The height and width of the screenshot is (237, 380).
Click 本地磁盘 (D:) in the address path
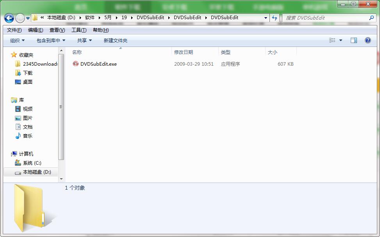point(61,18)
